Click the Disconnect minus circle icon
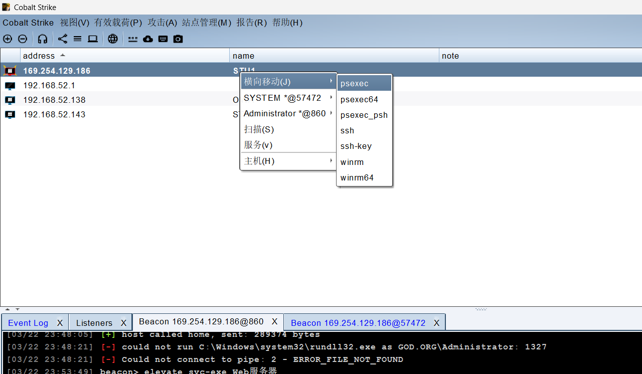Screen dimensions: 642x374 point(23,39)
